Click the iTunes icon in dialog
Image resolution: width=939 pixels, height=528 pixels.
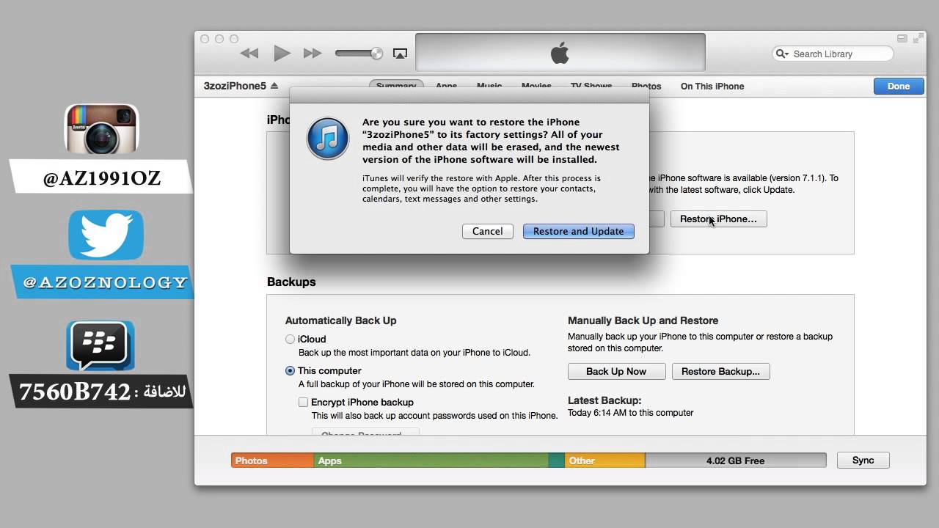click(x=328, y=139)
